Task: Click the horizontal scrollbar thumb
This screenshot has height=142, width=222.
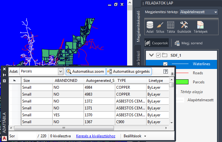Action: [64, 128]
